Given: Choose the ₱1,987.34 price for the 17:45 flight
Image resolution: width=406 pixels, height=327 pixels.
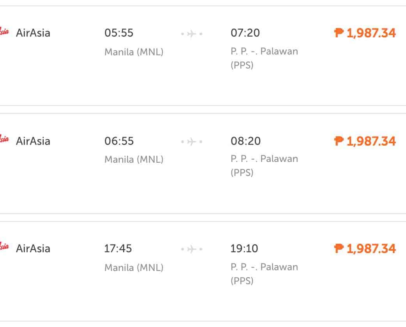Looking at the screenshot, I should point(365,249).
